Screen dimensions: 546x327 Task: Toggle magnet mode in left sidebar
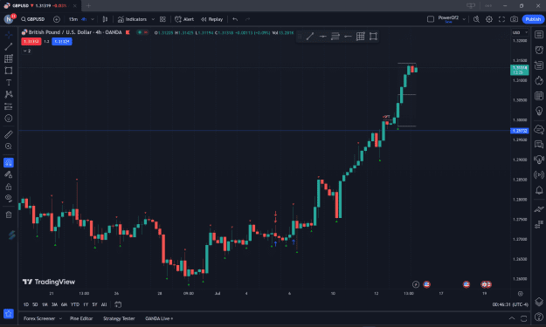tap(9, 162)
